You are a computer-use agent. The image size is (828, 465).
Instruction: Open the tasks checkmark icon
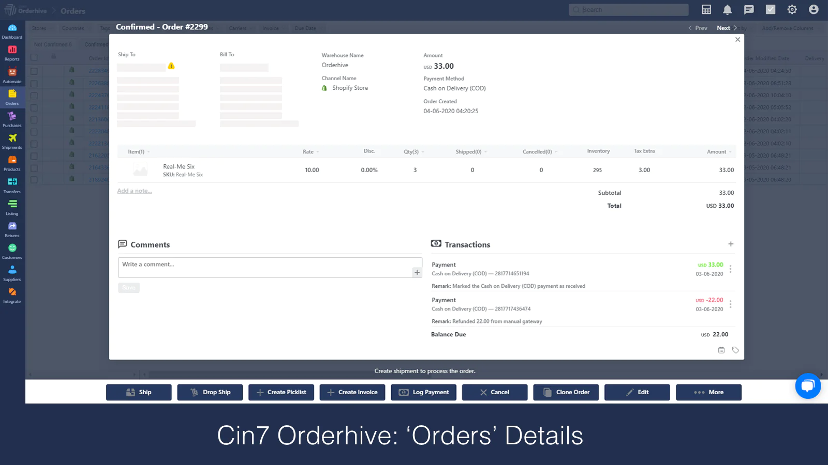point(771,9)
